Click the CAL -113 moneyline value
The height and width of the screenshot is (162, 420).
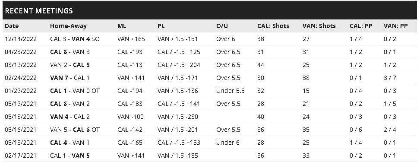tap(130, 65)
